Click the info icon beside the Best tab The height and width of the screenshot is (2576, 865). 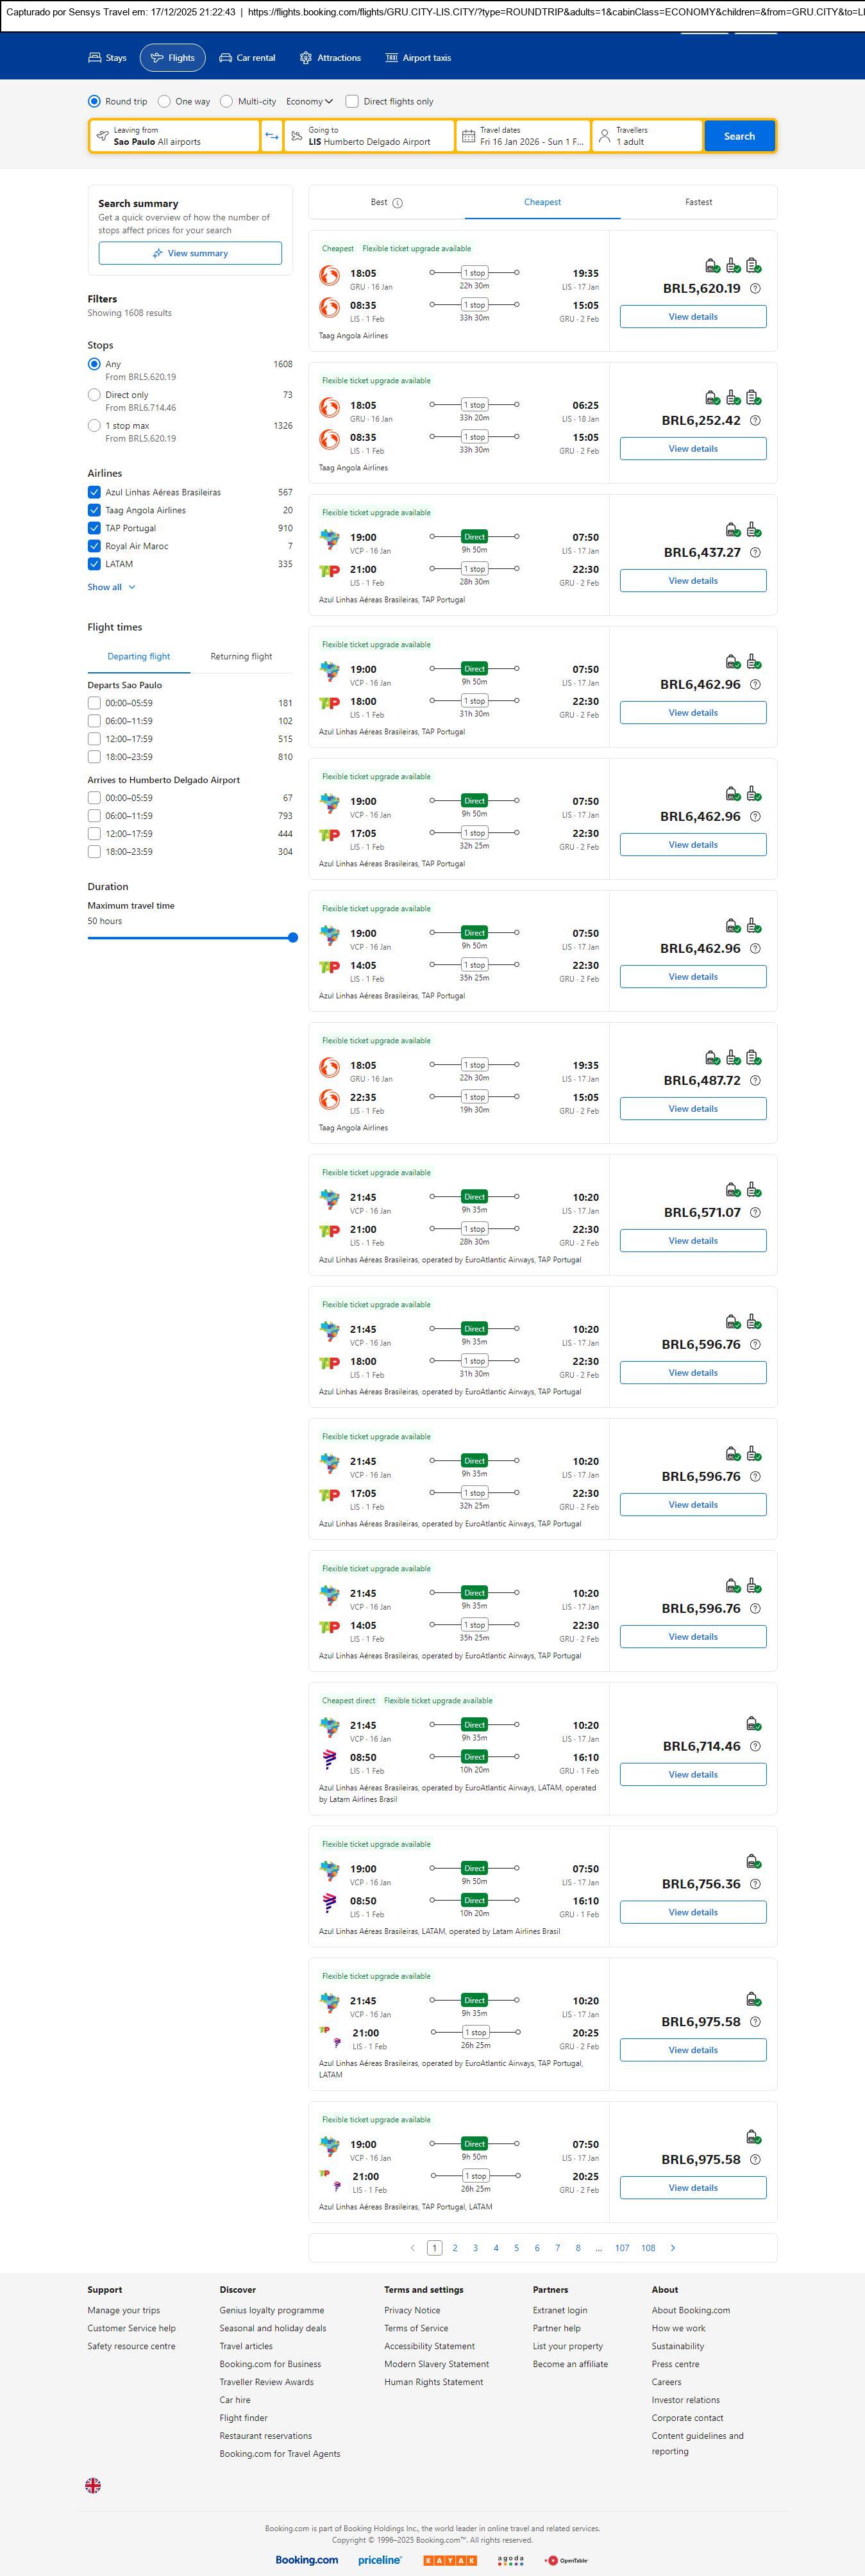(x=398, y=203)
